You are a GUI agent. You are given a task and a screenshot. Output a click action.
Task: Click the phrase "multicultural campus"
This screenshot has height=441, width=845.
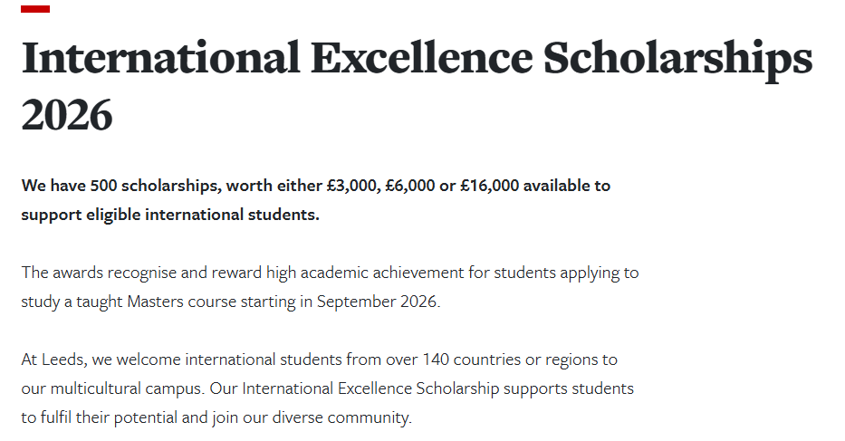click(122, 388)
